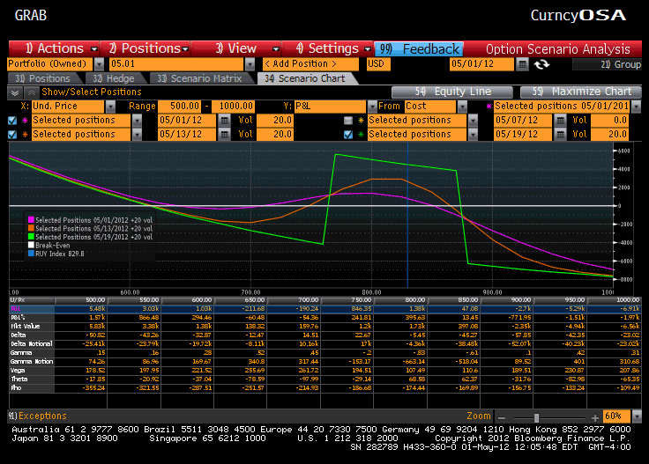Click the zoom out minus icon

coord(501,416)
